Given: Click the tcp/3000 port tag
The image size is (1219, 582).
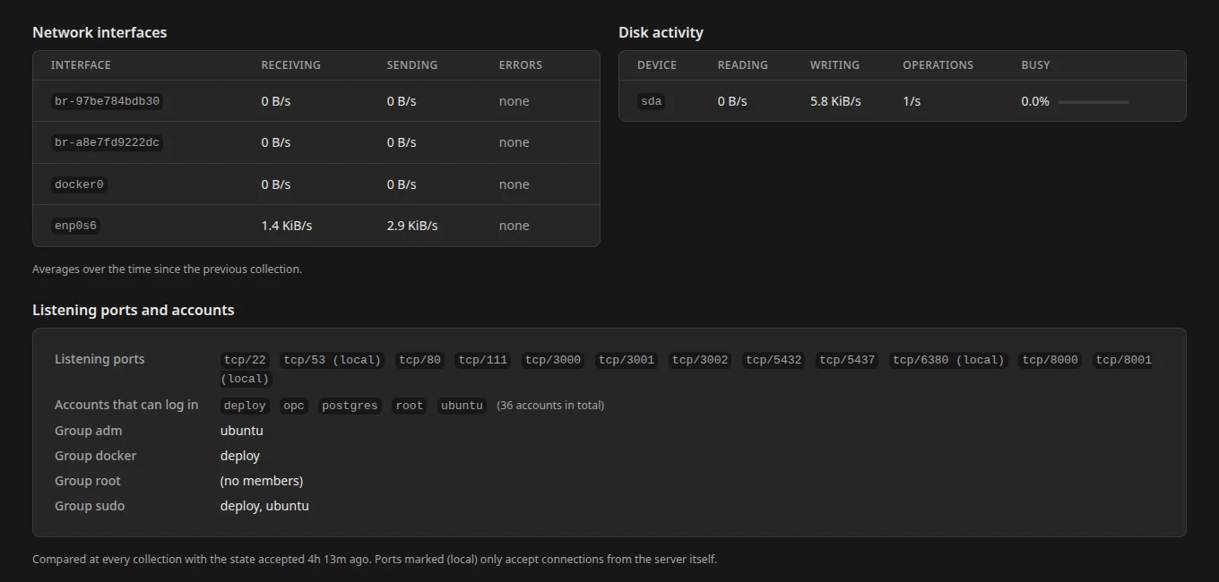Looking at the screenshot, I should pyautogui.click(x=553, y=360).
